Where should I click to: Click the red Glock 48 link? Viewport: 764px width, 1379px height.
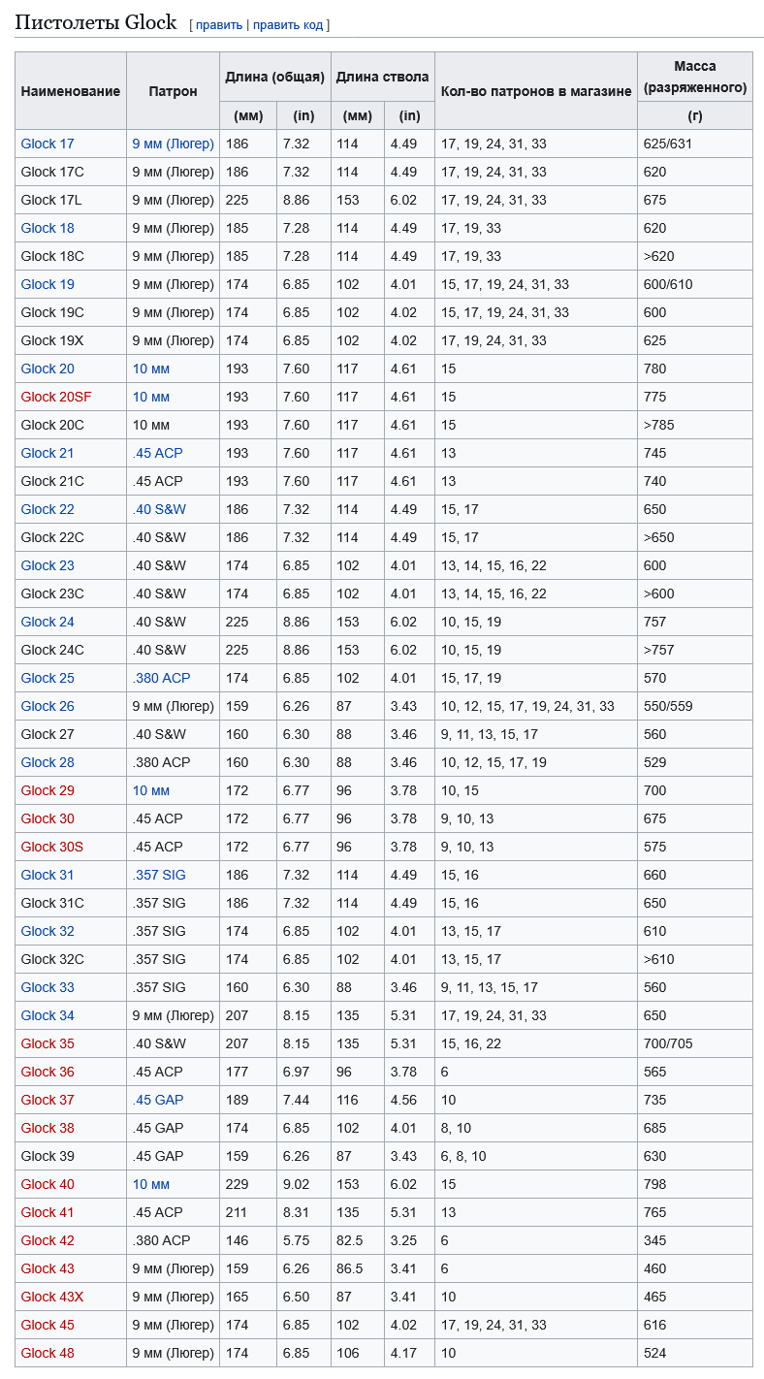pos(48,1353)
